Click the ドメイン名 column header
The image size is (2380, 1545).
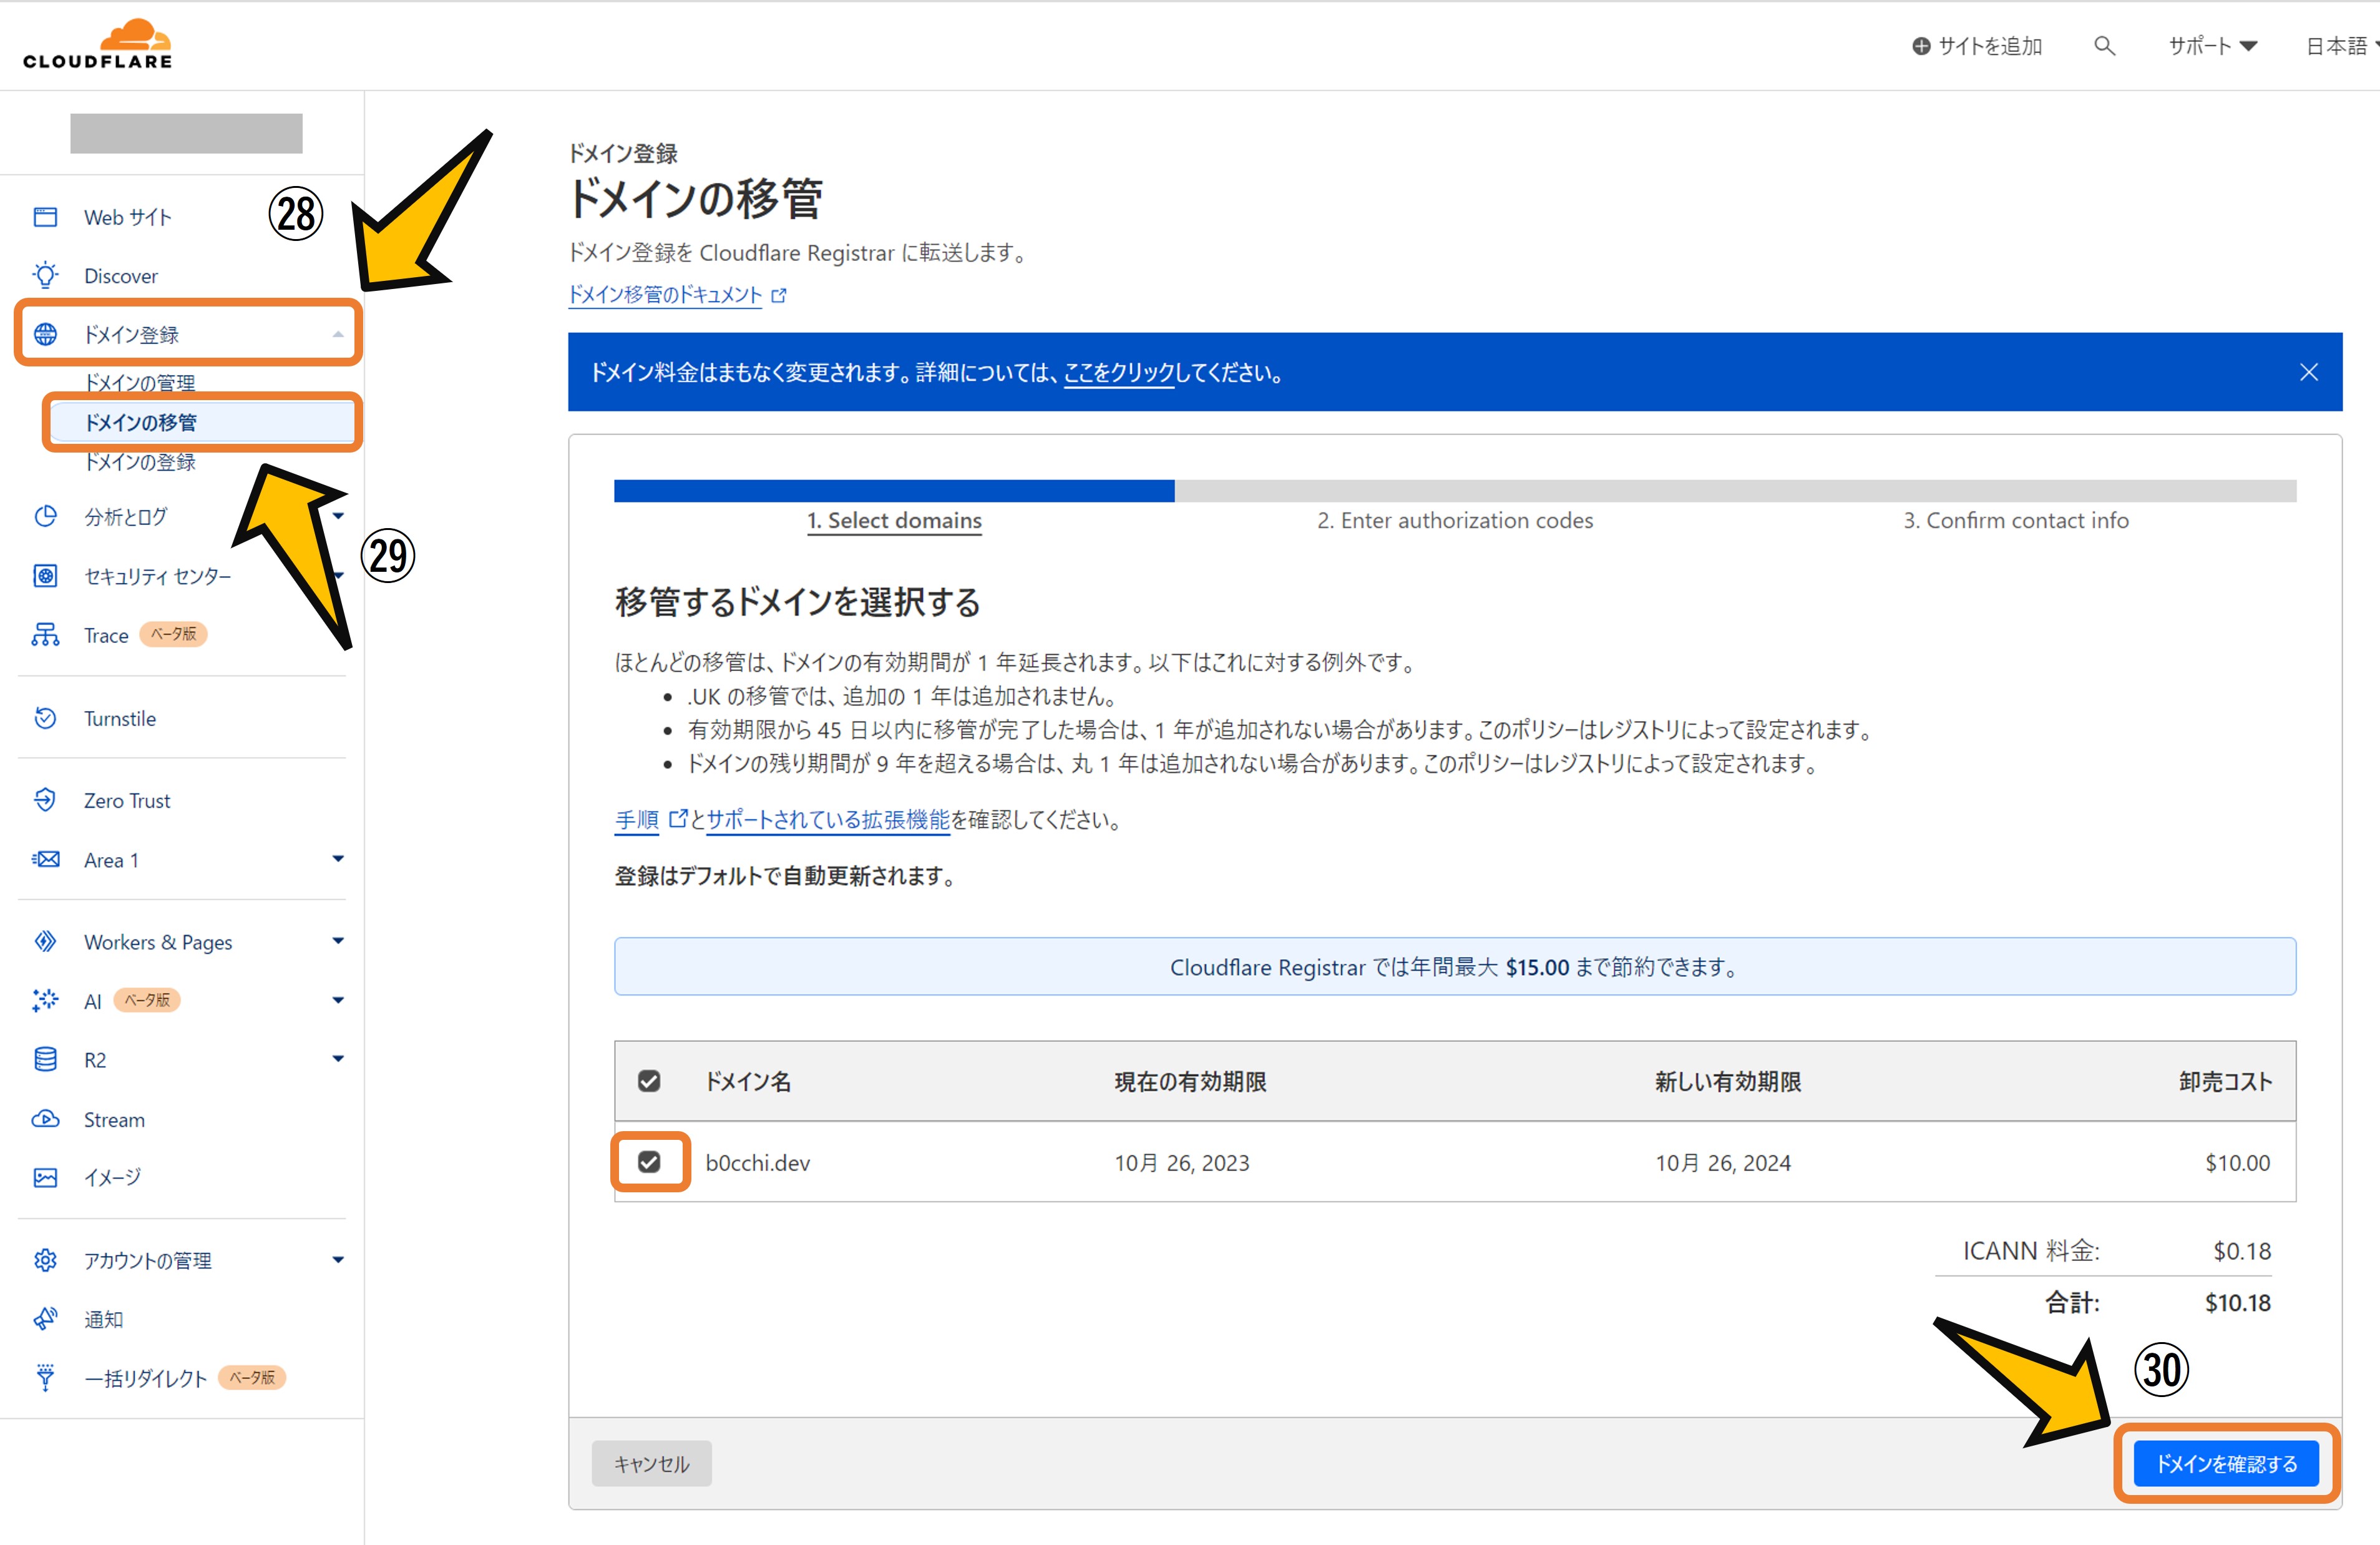(x=748, y=1082)
